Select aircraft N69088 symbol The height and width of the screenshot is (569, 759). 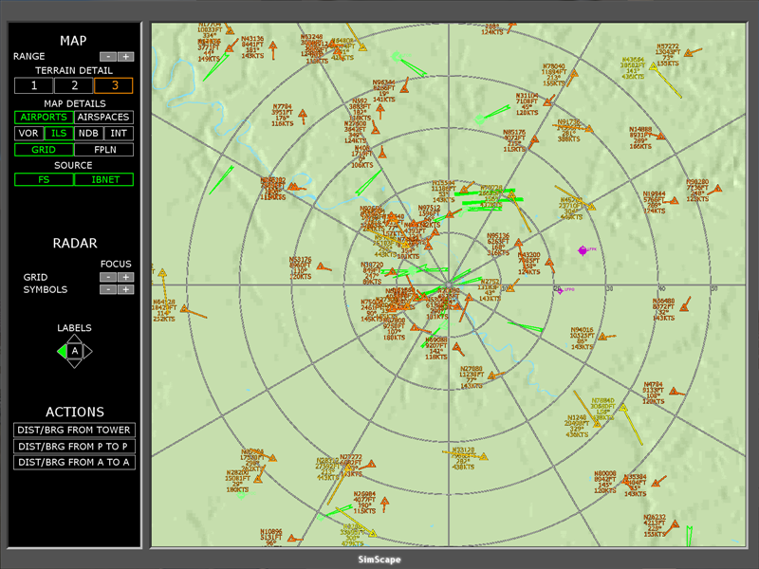pyautogui.click(x=456, y=347)
